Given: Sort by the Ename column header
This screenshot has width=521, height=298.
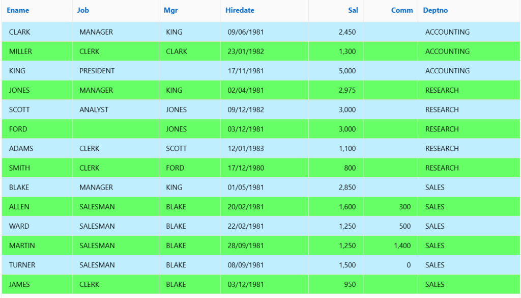Looking at the screenshot, I should 18,10.
